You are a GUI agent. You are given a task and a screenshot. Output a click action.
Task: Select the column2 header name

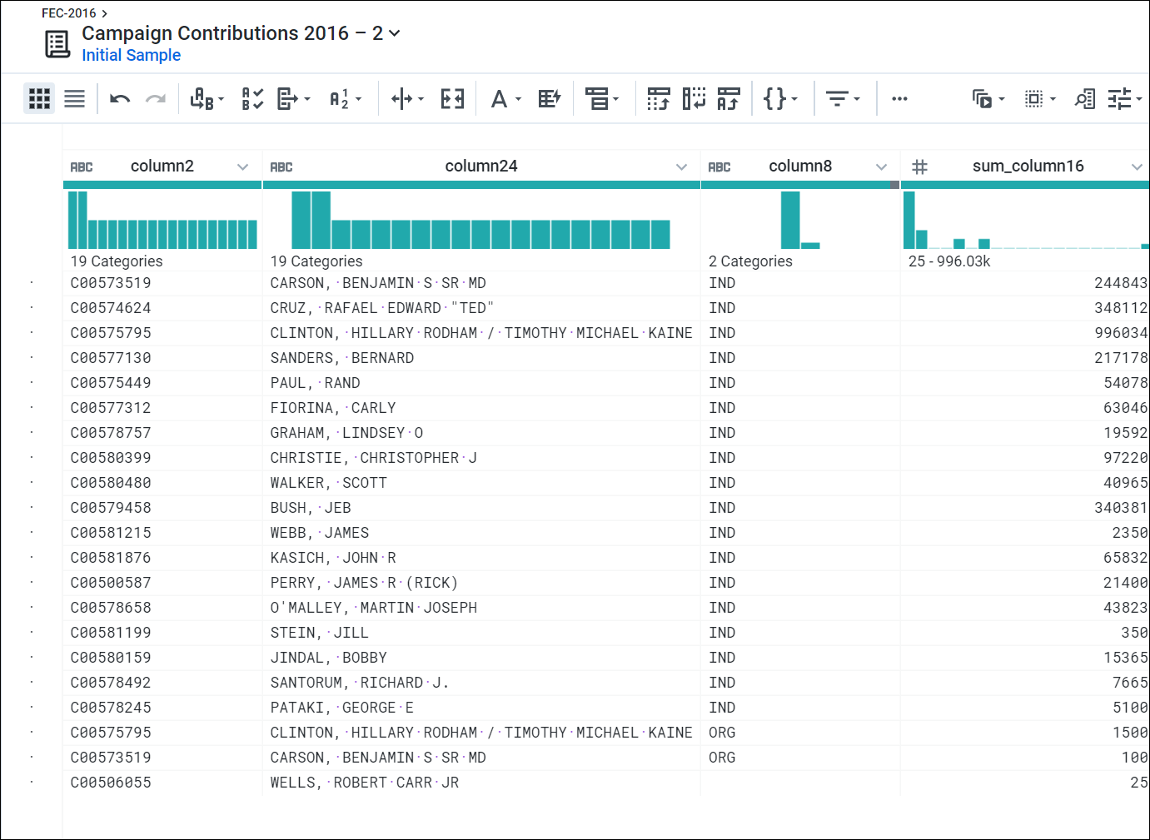tap(162, 166)
